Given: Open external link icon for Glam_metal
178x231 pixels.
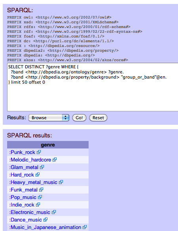Looking at the screenshot, I should point(42,167).
